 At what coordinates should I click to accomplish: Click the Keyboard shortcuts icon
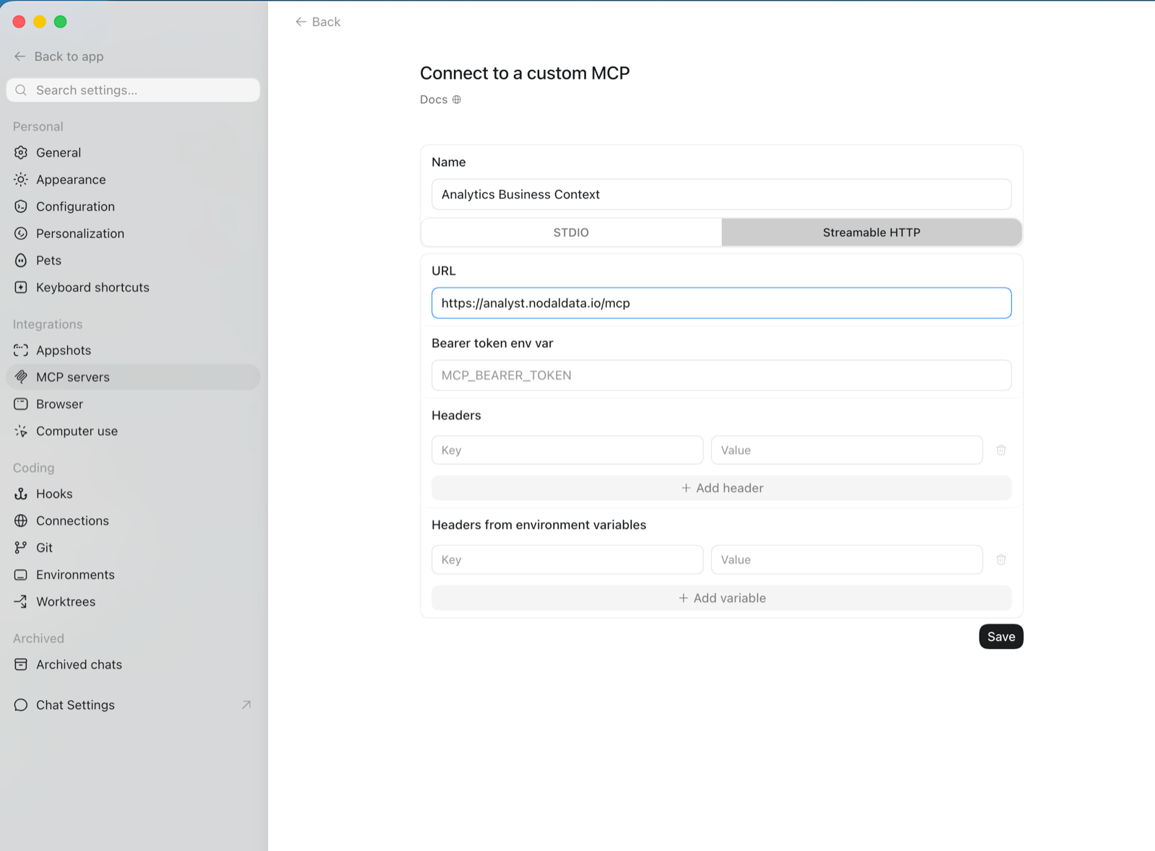pos(21,287)
